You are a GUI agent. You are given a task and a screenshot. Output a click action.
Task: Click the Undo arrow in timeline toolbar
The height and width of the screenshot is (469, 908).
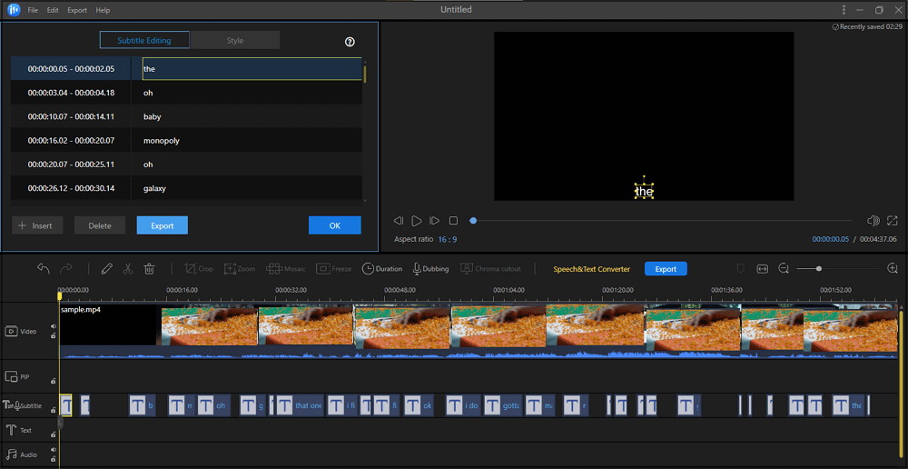point(44,269)
